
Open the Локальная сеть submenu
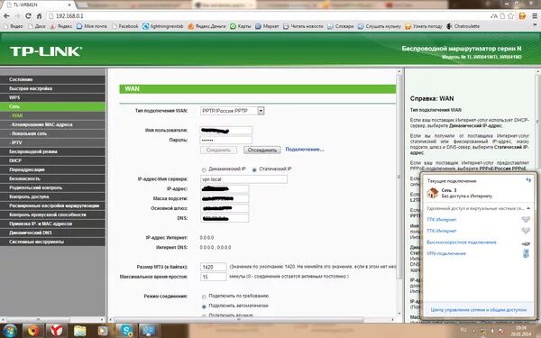[x=53, y=133]
